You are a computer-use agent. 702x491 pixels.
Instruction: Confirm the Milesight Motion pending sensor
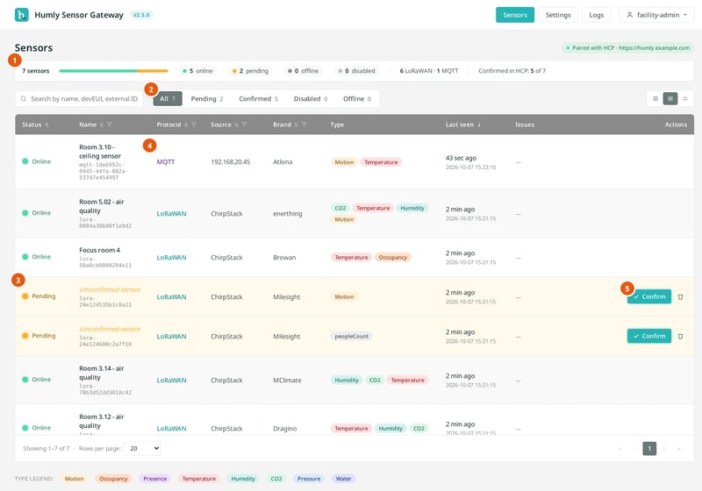pyautogui.click(x=649, y=297)
